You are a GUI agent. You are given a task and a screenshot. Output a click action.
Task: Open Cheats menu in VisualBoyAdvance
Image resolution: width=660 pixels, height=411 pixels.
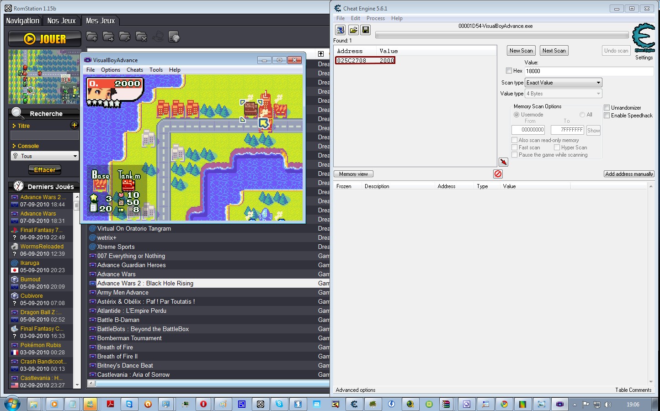[x=135, y=70]
